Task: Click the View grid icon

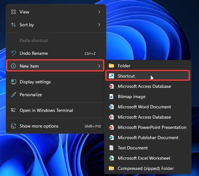Action: click(x=13, y=12)
